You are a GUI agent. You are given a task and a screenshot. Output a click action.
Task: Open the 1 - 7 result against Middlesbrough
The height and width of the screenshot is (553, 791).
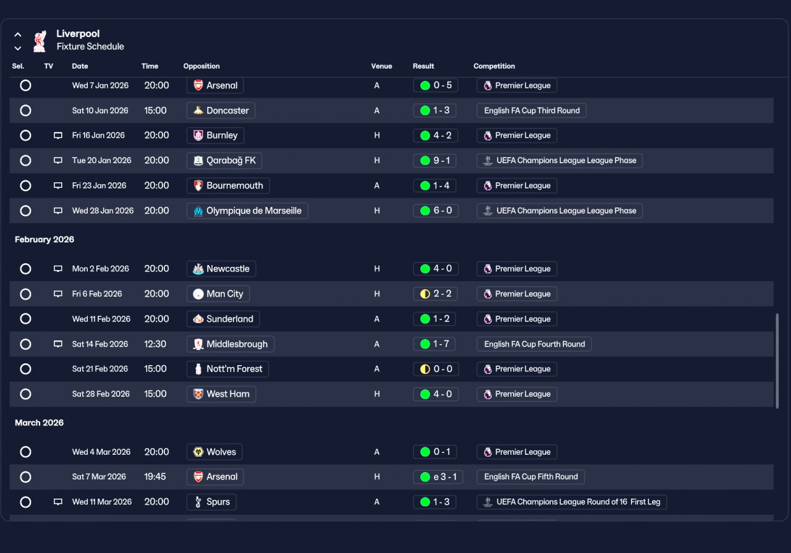coord(435,344)
